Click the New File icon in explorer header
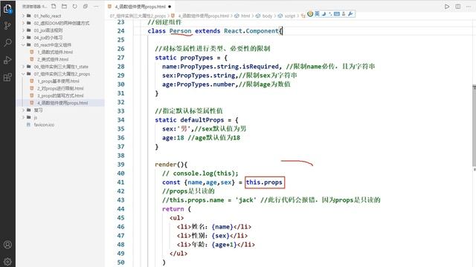 [x=54, y=6]
